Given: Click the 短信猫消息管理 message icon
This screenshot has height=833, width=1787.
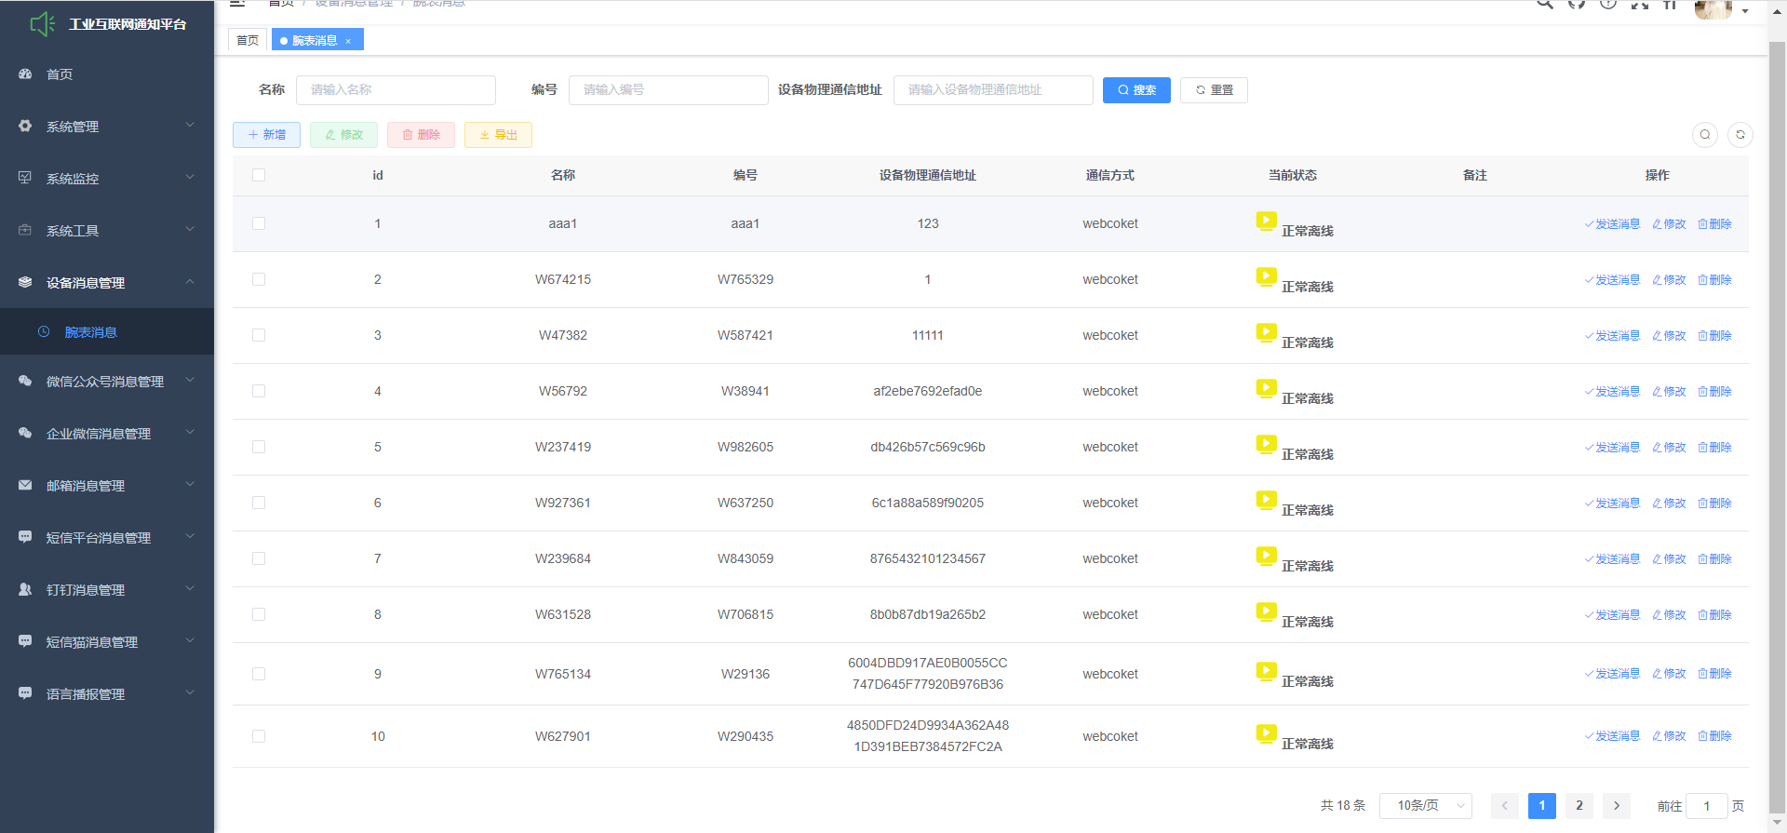Looking at the screenshot, I should (25, 641).
